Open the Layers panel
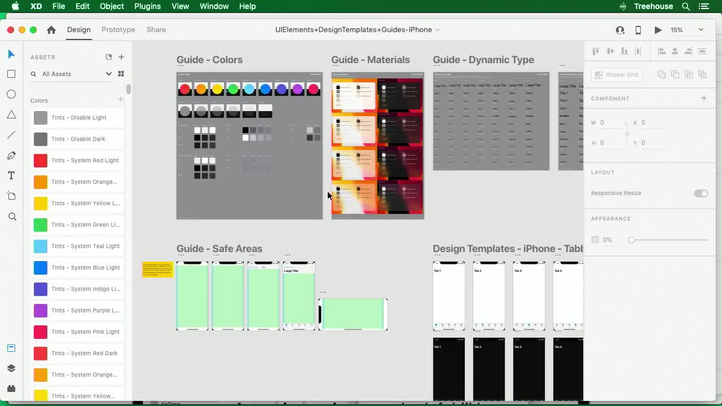 tap(11, 368)
